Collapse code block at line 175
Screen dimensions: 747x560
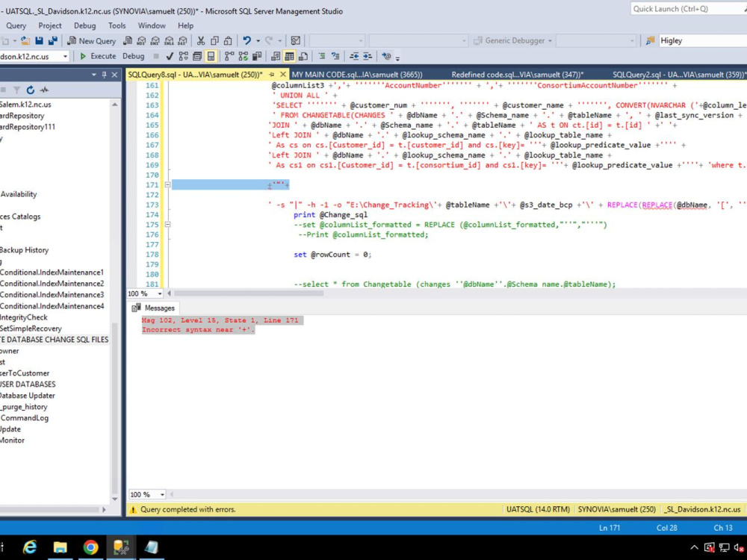[x=167, y=224]
